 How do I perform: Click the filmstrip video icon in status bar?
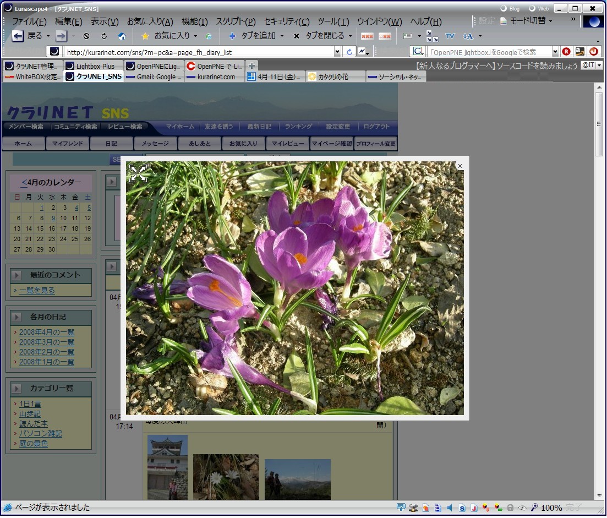(438, 508)
